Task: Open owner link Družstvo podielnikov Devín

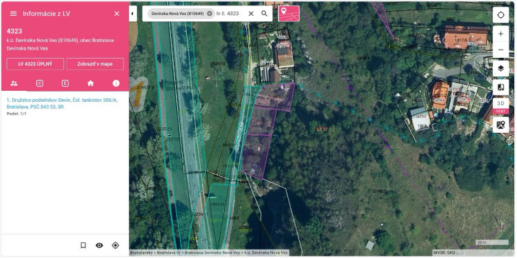Action: coord(62,103)
